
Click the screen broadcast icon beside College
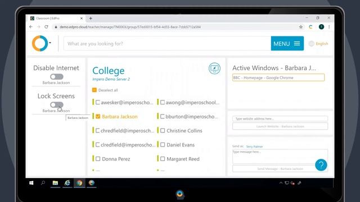[x=214, y=68]
